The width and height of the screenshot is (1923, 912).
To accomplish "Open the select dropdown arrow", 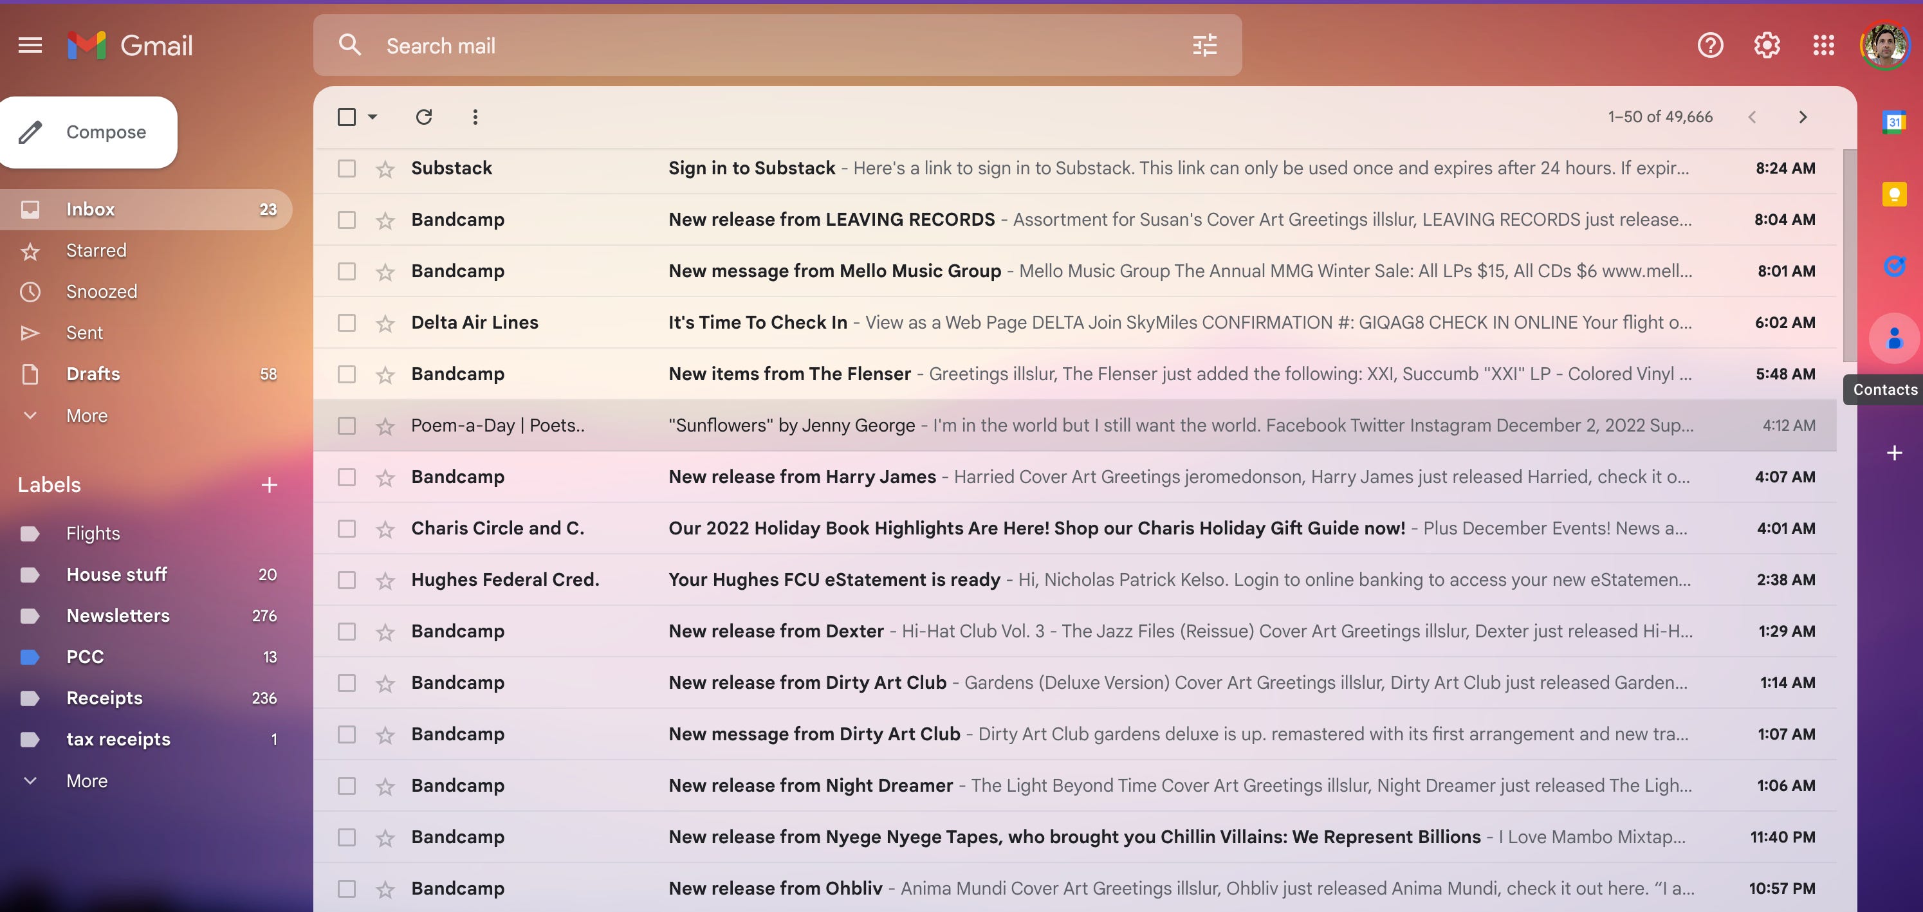I will click(x=373, y=117).
